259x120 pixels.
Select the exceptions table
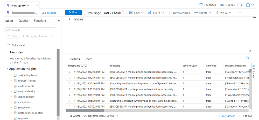point(24,102)
